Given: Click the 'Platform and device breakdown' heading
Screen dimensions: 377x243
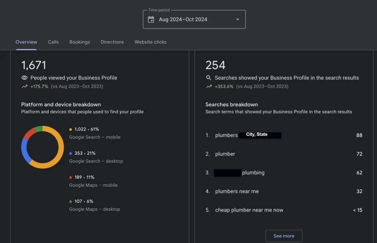Looking at the screenshot, I should [61, 105].
